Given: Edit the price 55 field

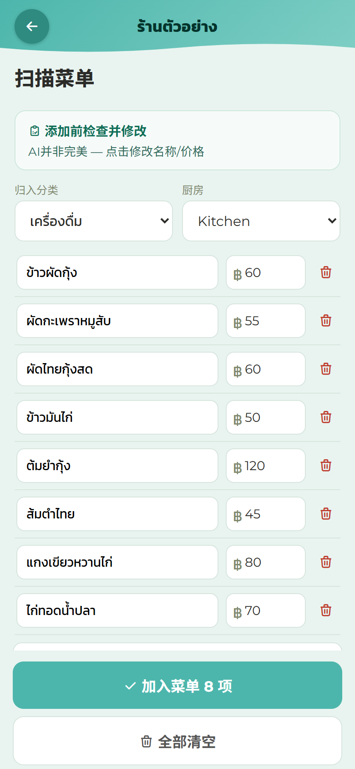Looking at the screenshot, I should (266, 321).
